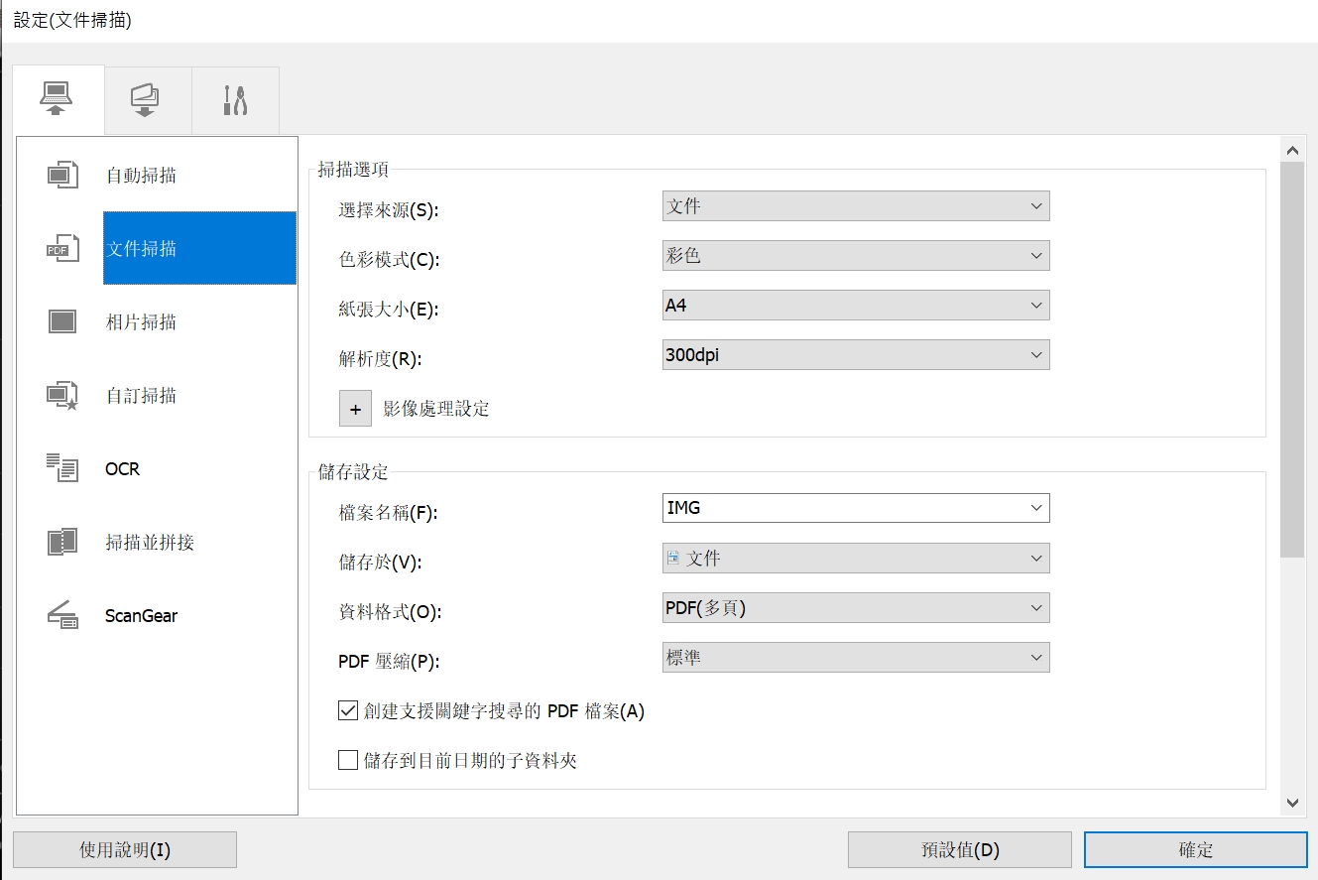Click the 確定 button
Screen dimensions: 1318x880
(x=1196, y=850)
